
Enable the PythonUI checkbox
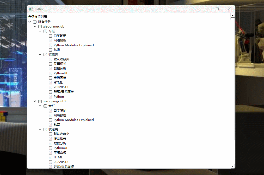coord(50,73)
